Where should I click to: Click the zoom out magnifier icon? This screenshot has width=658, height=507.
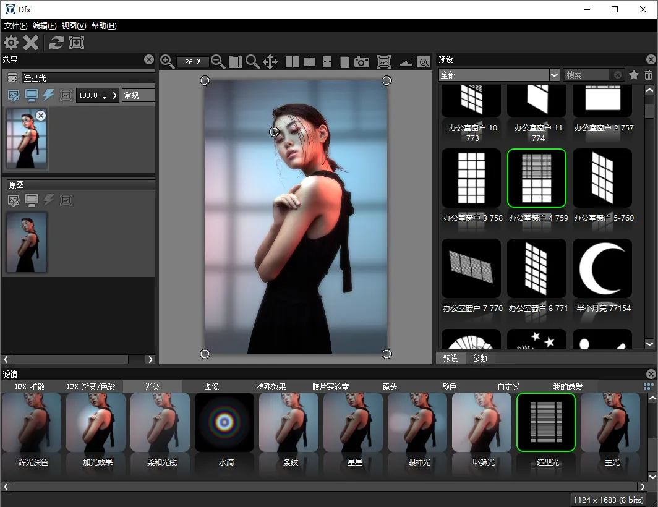click(218, 61)
